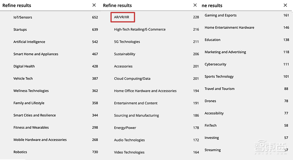Select the Drones category
This screenshot has width=293, height=160.
[210, 101]
